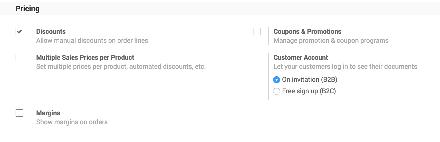Click the Pricing section heading
The image size is (440, 142).
tap(27, 9)
